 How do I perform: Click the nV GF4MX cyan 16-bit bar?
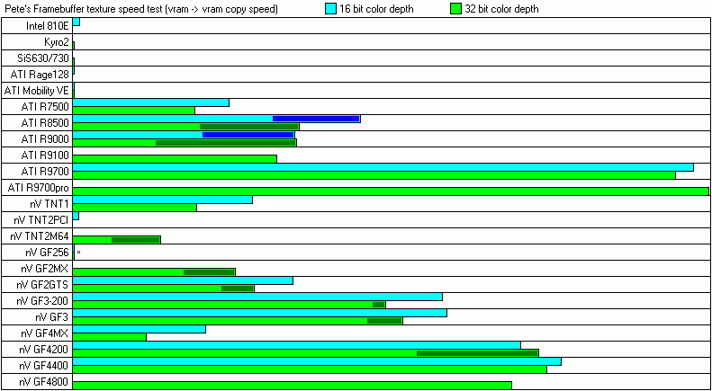[x=140, y=329]
